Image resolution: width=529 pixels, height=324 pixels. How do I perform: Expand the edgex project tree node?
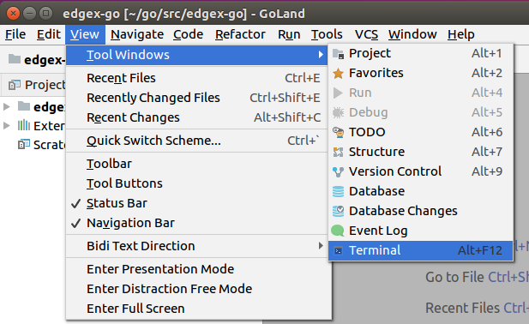[x=6, y=107]
